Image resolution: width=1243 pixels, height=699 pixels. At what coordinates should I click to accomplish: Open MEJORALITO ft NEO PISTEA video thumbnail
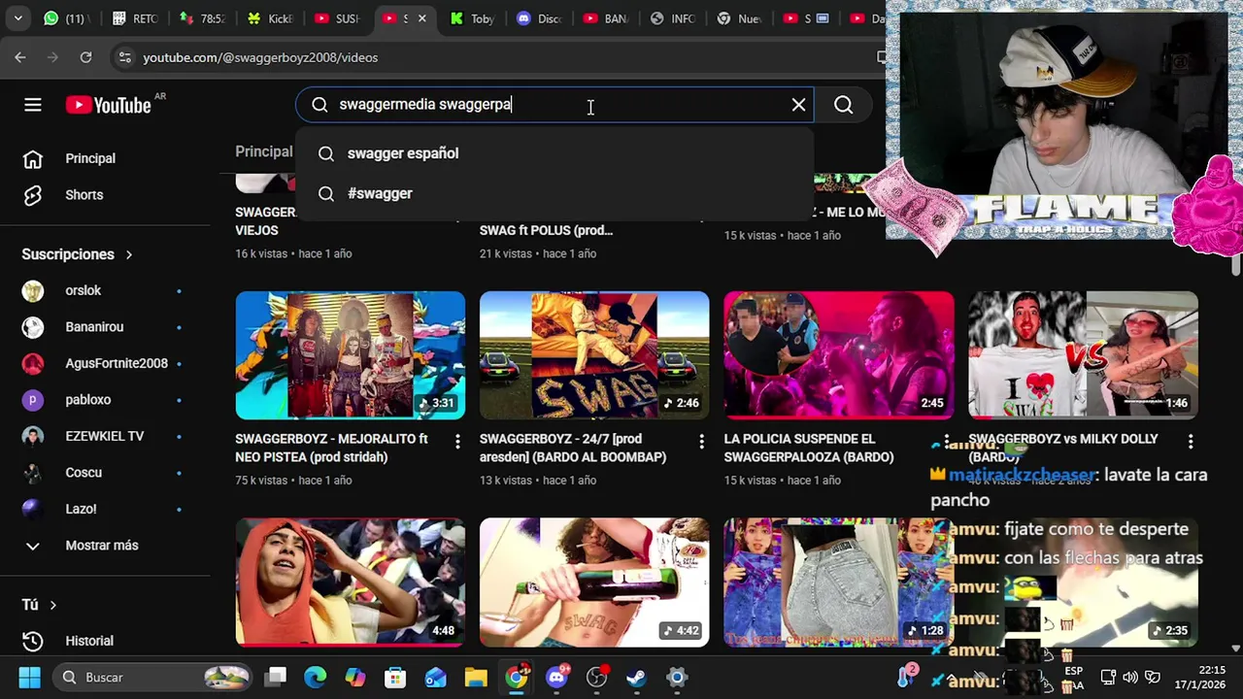click(x=350, y=355)
